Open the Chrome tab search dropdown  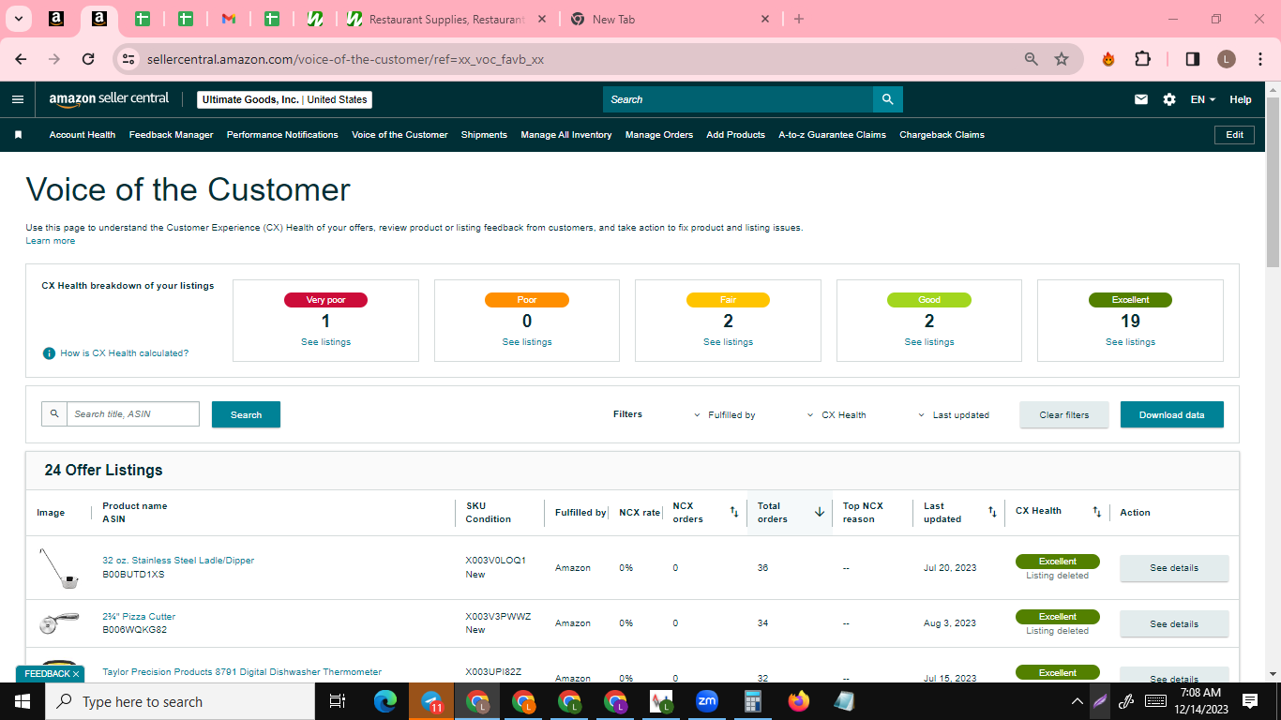click(18, 19)
